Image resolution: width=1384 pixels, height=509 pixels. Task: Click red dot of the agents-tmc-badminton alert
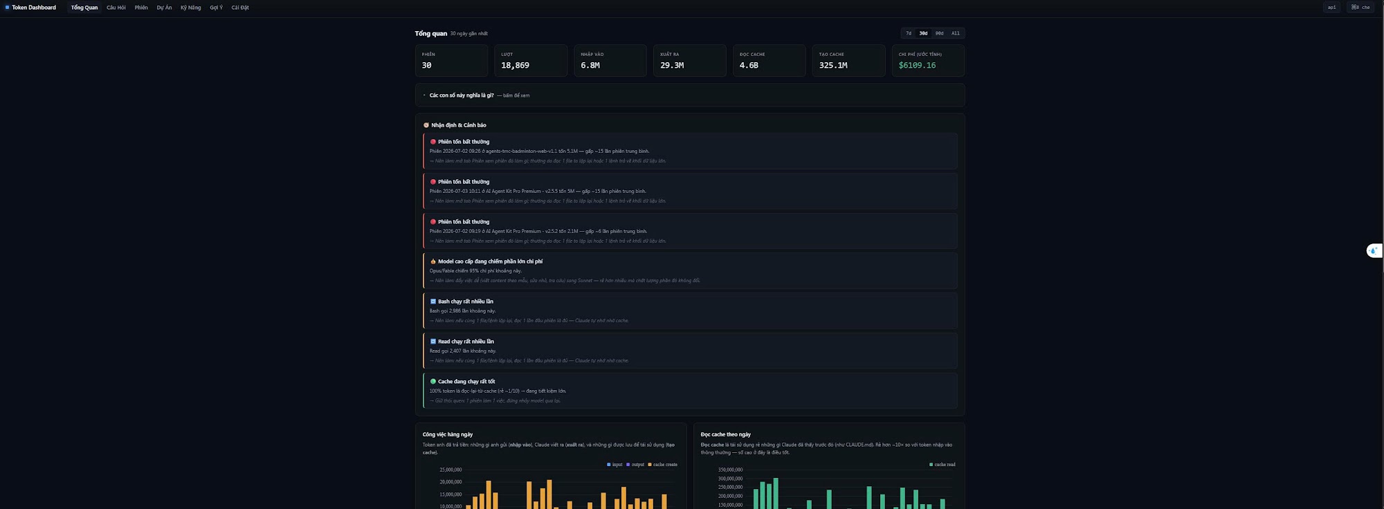coord(433,142)
